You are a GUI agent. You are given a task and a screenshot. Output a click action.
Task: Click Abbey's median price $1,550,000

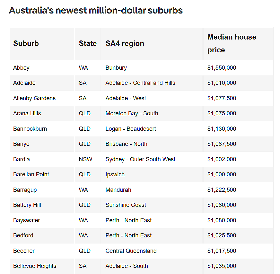coord(222,68)
